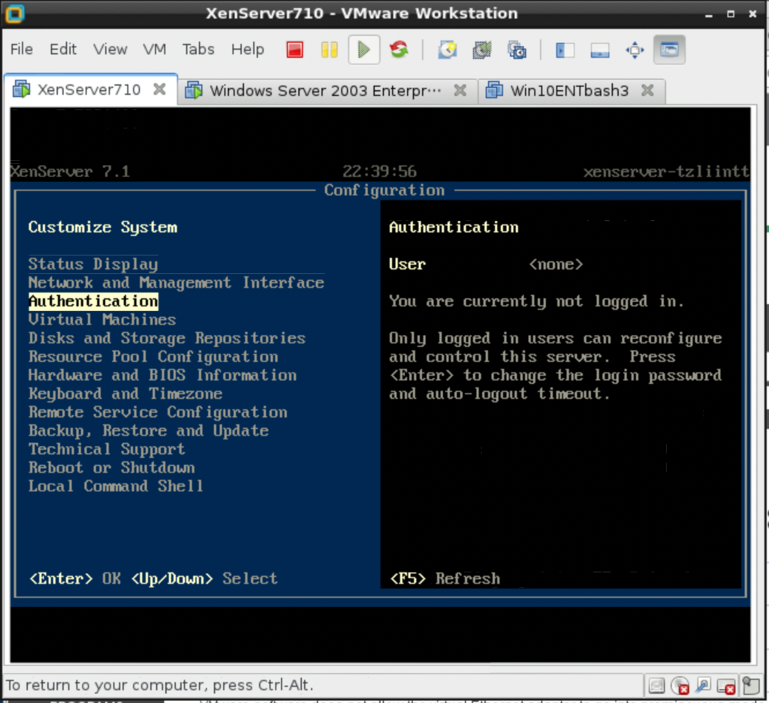Click the Restart guest toolbar icon

click(x=399, y=50)
